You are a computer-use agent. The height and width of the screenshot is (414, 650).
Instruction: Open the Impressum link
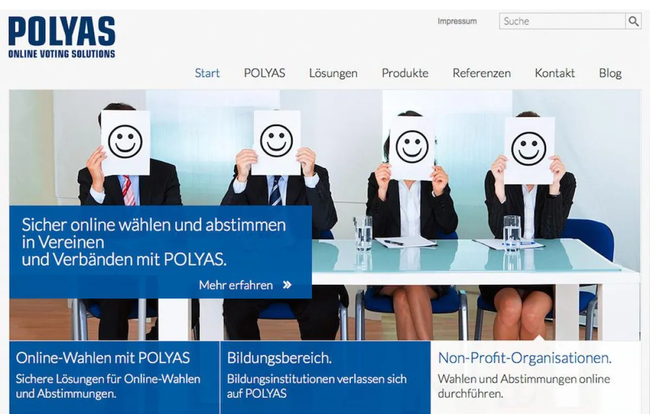tap(457, 22)
